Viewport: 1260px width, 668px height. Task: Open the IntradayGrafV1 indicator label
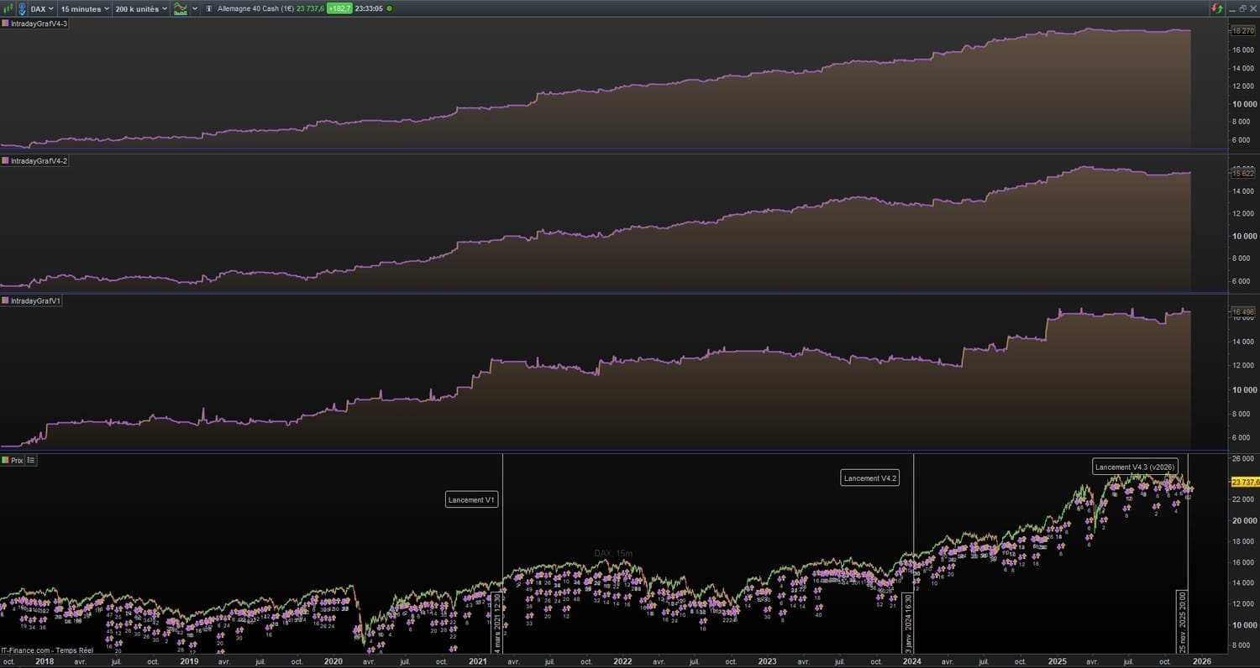click(x=36, y=300)
